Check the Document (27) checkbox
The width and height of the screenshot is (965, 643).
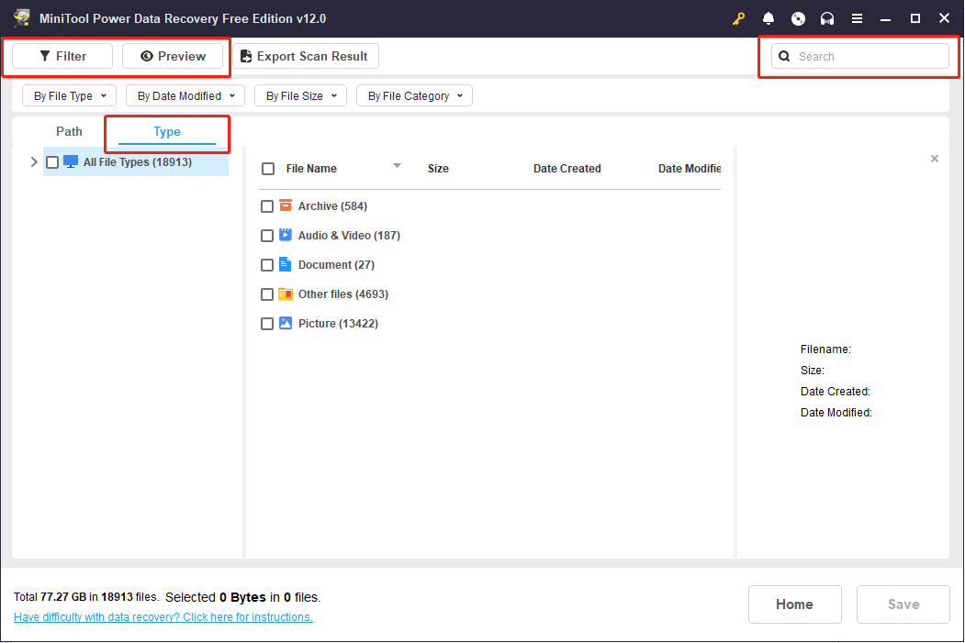pyautogui.click(x=266, y=265)
